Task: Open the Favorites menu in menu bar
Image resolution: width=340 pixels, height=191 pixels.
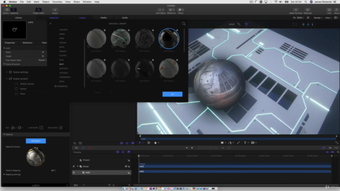Action: (x=57, y=2)
